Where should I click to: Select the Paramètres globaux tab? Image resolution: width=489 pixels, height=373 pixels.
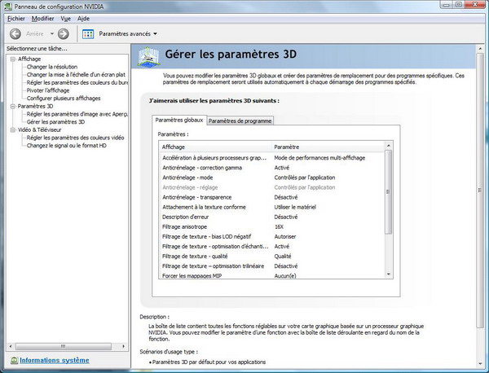pyautogui.click(x=178, y=120)
